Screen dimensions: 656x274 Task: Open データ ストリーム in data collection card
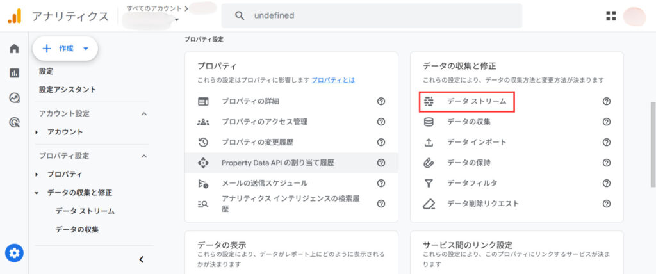(x=477, y=101)
